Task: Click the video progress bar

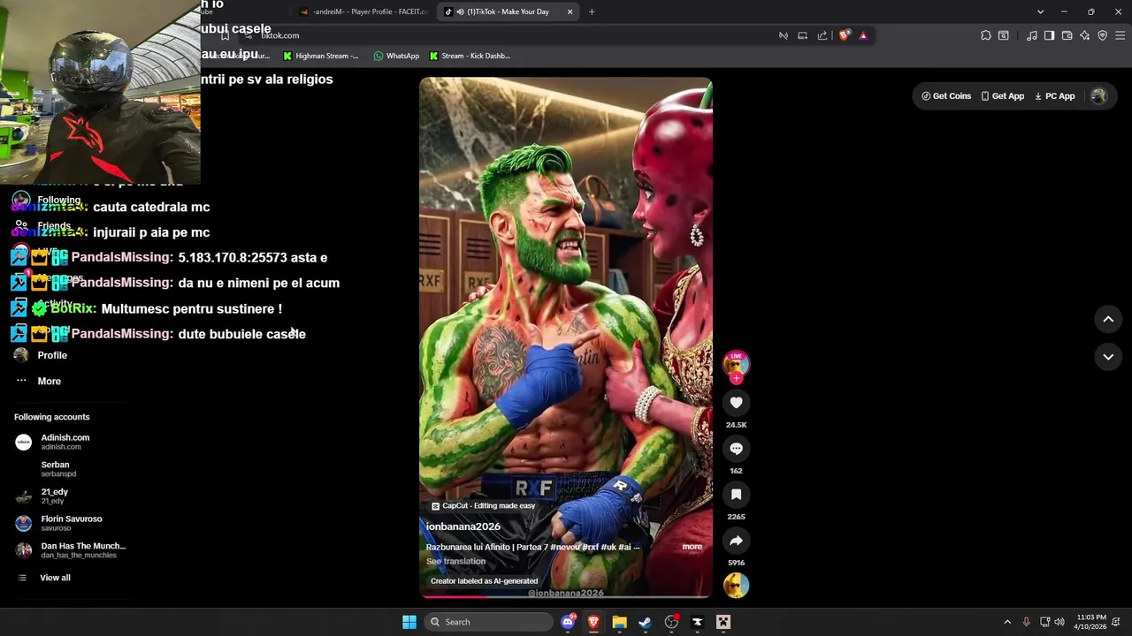Action: click(x=566, y=598)
